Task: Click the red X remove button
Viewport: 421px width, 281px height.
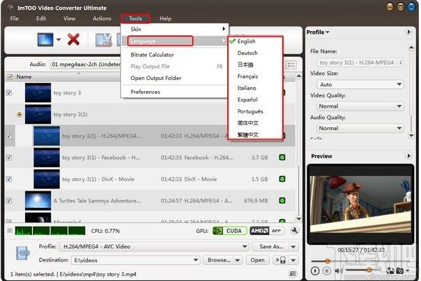Action: tap(73, 40)
